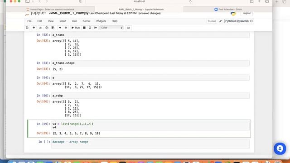290x163 pixels.
Task: Click the privacy shield icon
Action: coord(81,1)
